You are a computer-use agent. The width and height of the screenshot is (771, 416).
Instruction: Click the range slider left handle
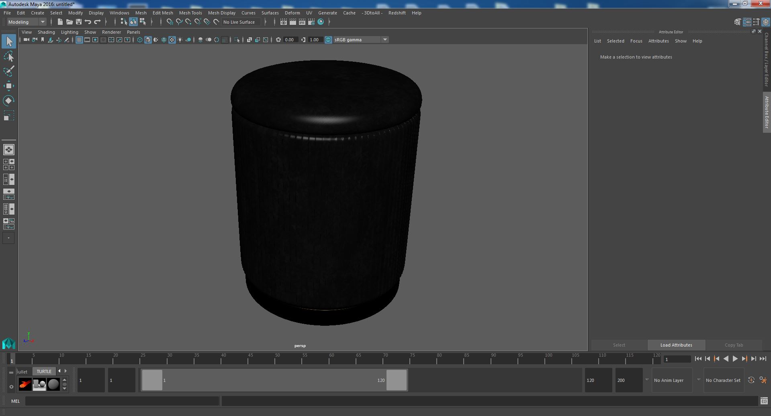click(x=152, y=380)
